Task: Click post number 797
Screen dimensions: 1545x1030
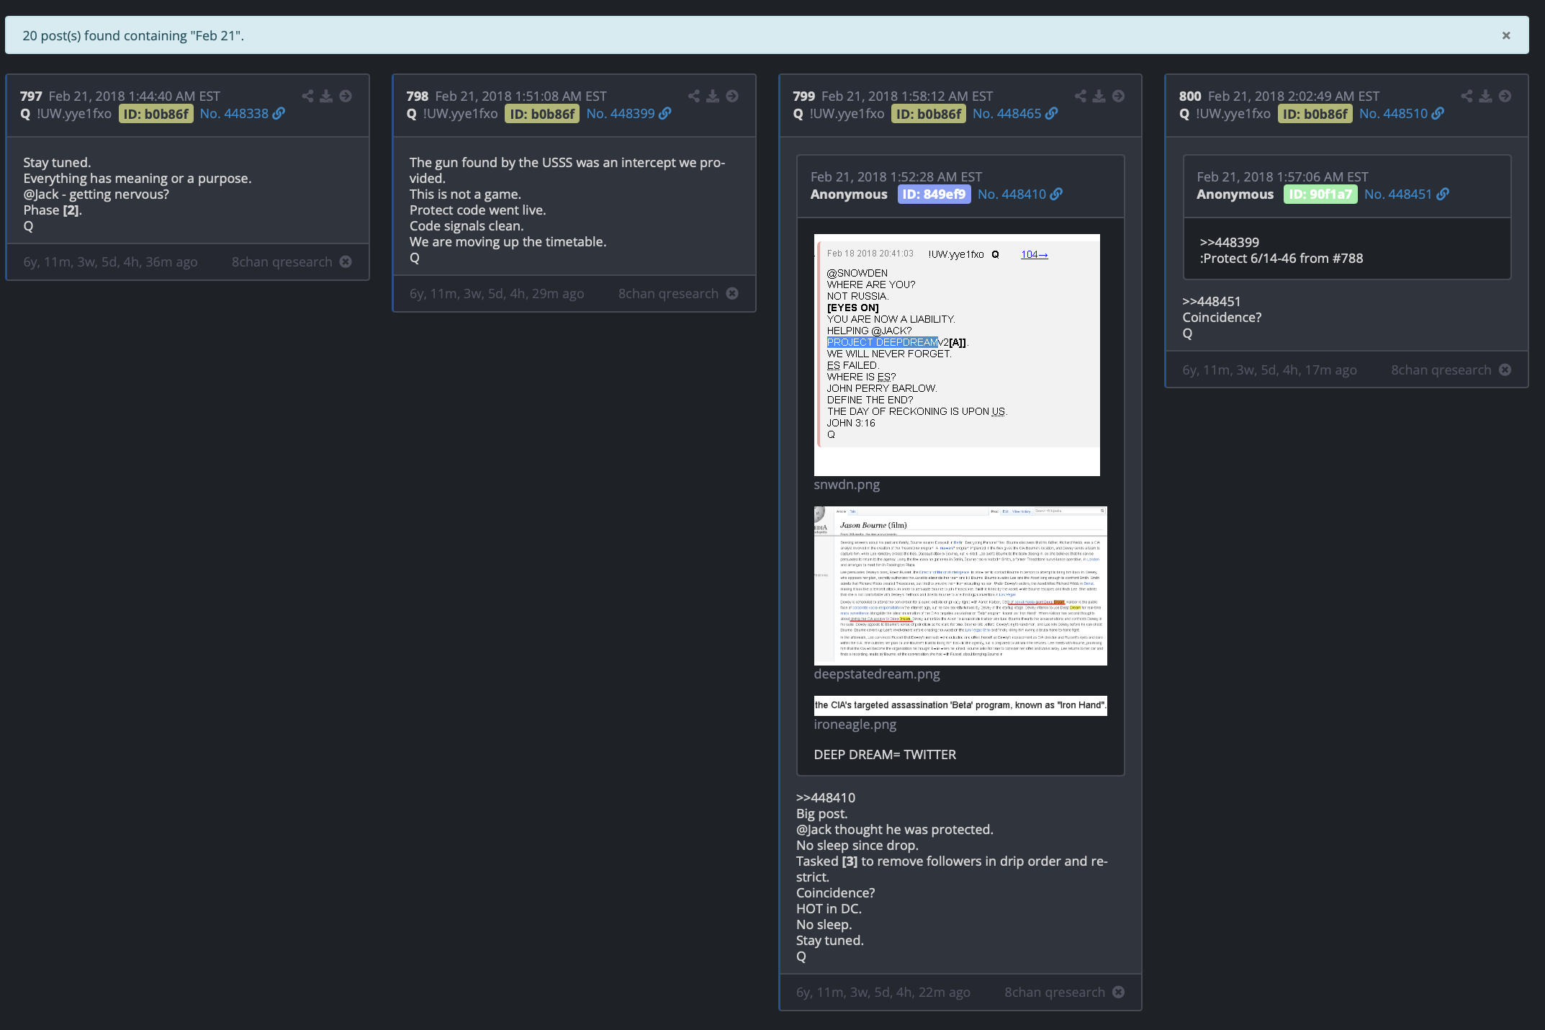Action: (x=31, y=97)
